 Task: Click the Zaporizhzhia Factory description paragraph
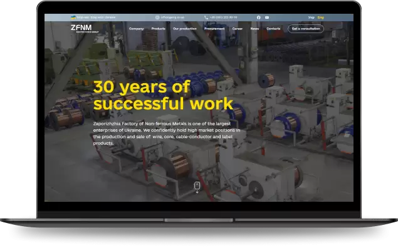pyautogui.click(x=167, y=133)
